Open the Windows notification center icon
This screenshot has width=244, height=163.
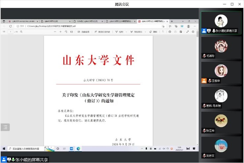[194, 149]
